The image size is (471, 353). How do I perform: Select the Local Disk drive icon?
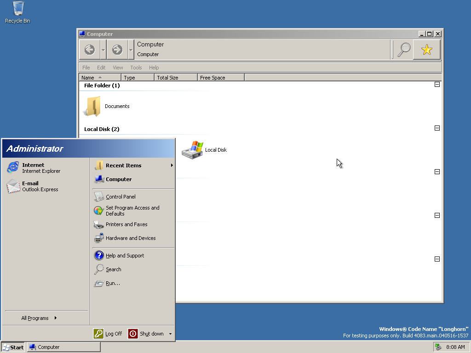click(192, 150)
